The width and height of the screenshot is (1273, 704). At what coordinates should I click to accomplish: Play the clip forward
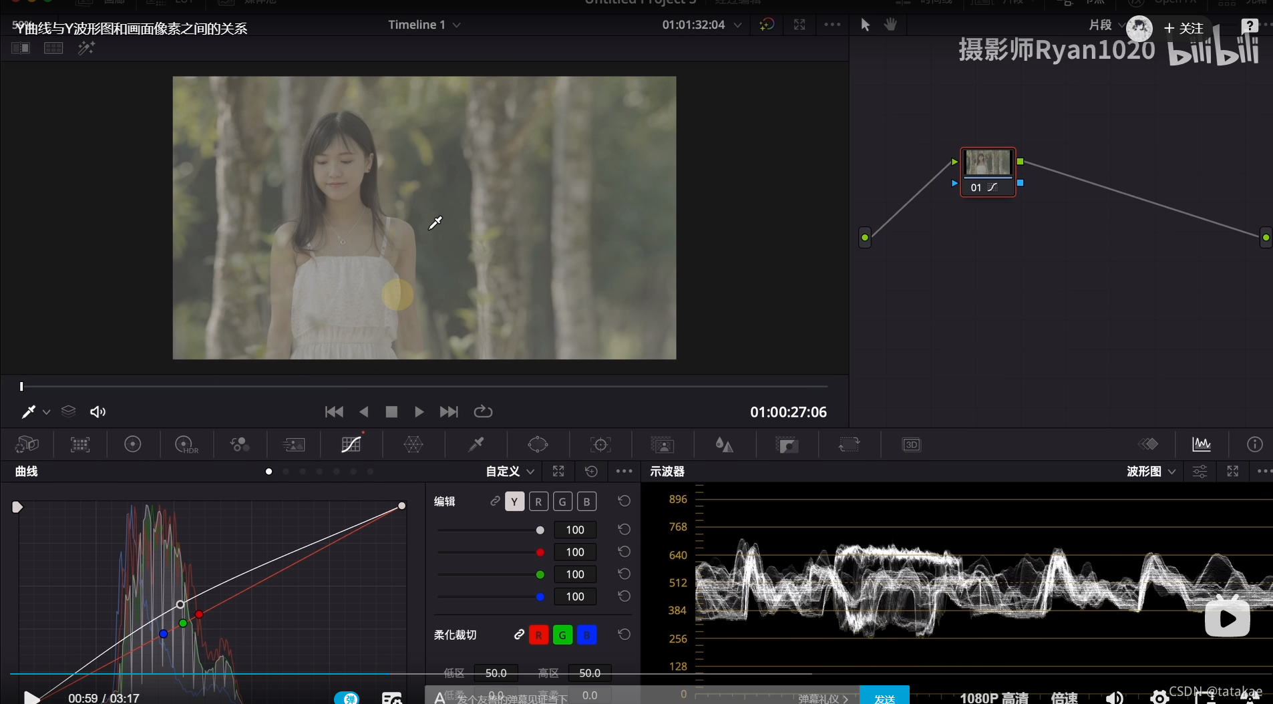pos(419,412)
